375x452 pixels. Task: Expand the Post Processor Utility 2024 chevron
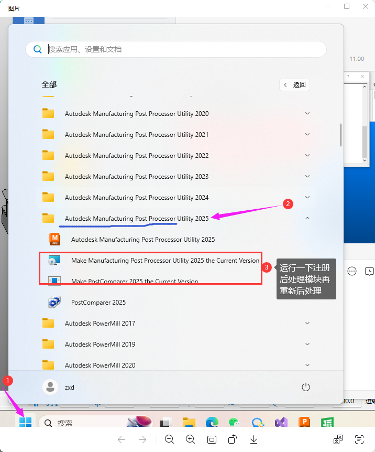(307, 198)
